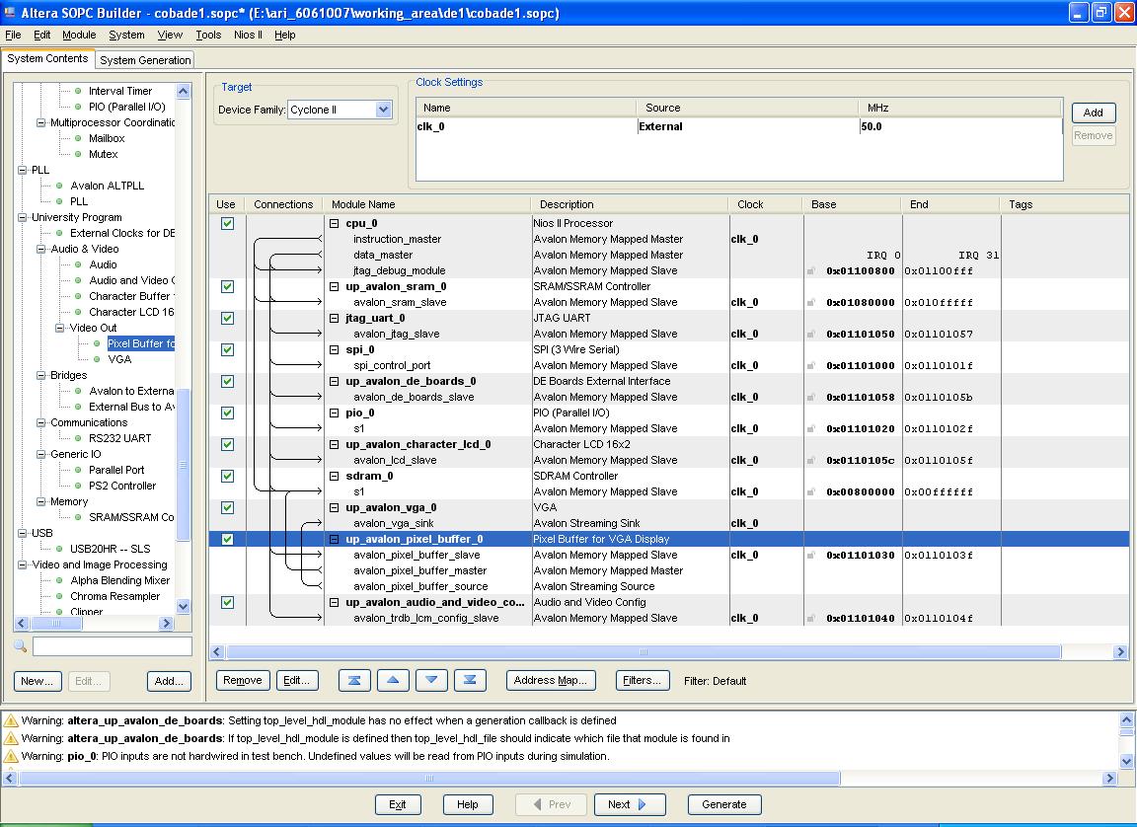Collapse the Bridges tree node
Image resolution: width=1137 pixels, height=827 pixels.
(x=40, y=375)
